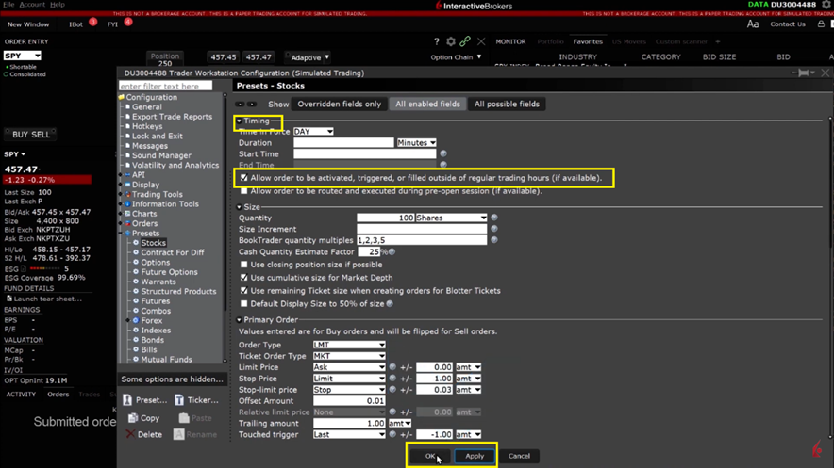Image resolution: width=834 pixels, height=468 pixels.
Task: Select Overridden fields only view
Action: click(340, 105)
